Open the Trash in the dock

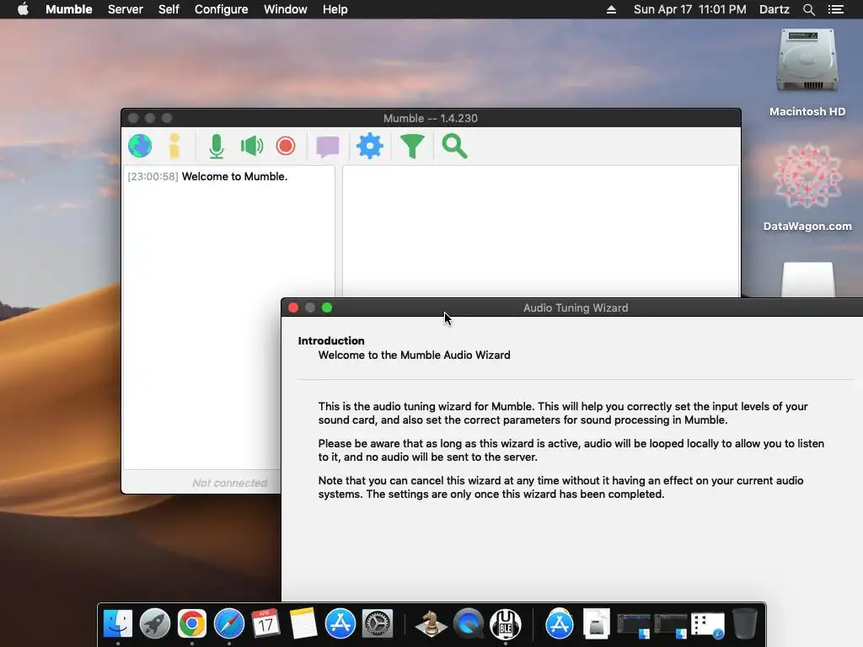744,623
